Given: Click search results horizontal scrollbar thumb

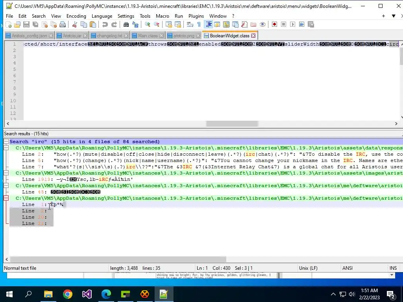Looking at the screenshot, I should tap(118, 259).
